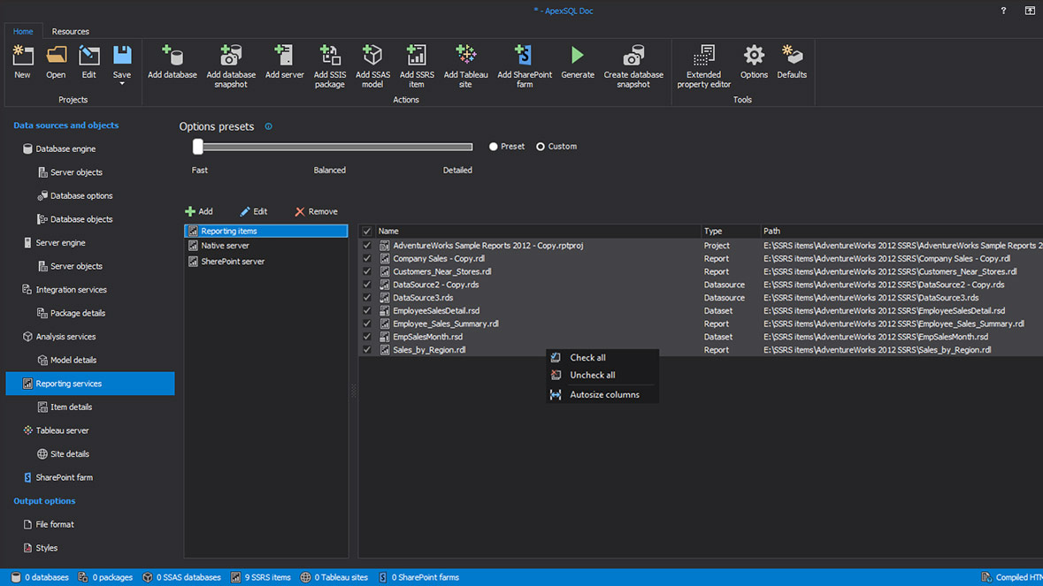
Task: Uncheck EmpSalesMonth.rsd checkbox
Action: [x=366, y=337]
